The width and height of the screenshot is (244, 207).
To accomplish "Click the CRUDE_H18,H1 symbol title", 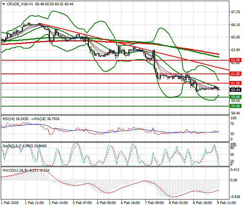I will click(x=20, y=4).
